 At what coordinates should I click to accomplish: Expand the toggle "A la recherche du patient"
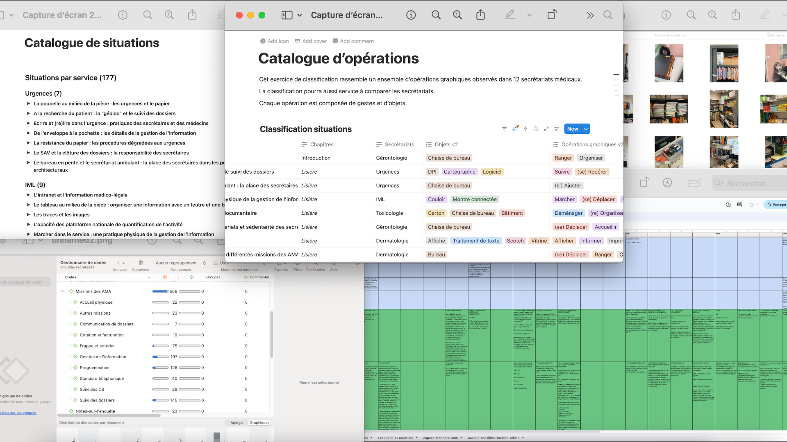pos(29,113)
